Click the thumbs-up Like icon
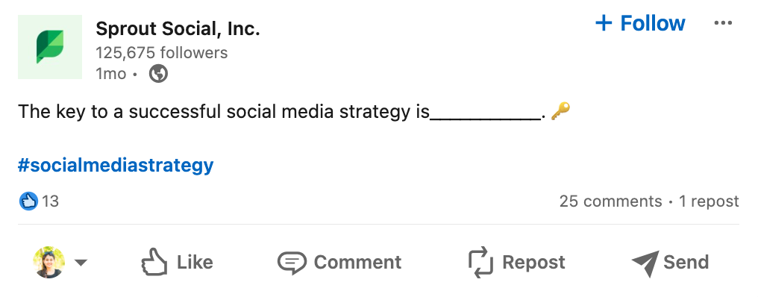The image size is (758, 297). pos(154,262)
